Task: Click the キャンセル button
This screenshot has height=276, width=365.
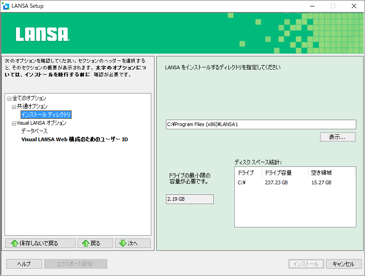Action: pyautogui.click(x=344, y=264)
